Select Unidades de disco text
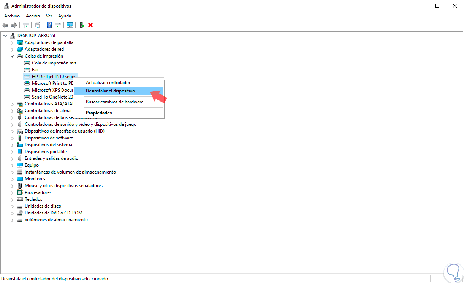 coord(43,206)
